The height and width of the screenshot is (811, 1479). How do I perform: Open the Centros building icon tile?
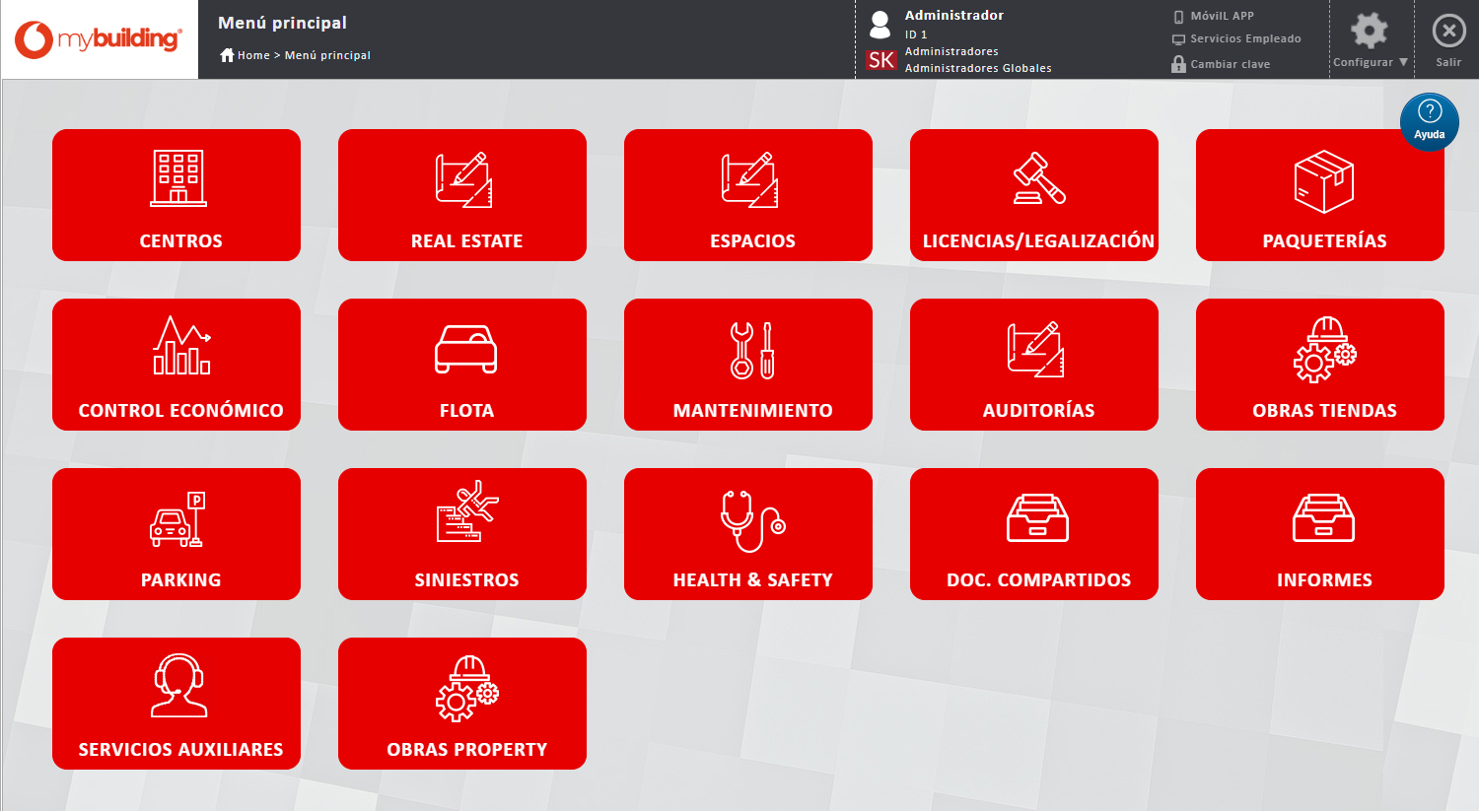(x=177, y=178)
